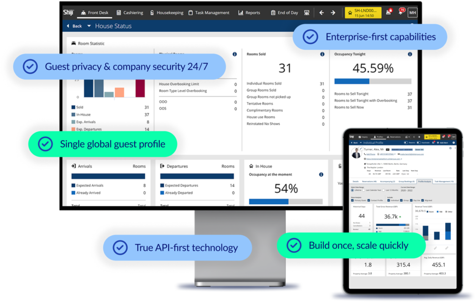
Task: Click info icon beside Rooms Sold
Action: coord(322,54)
